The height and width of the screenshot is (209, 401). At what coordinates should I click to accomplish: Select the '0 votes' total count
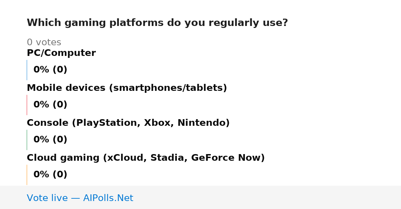[x=44, y=43]
